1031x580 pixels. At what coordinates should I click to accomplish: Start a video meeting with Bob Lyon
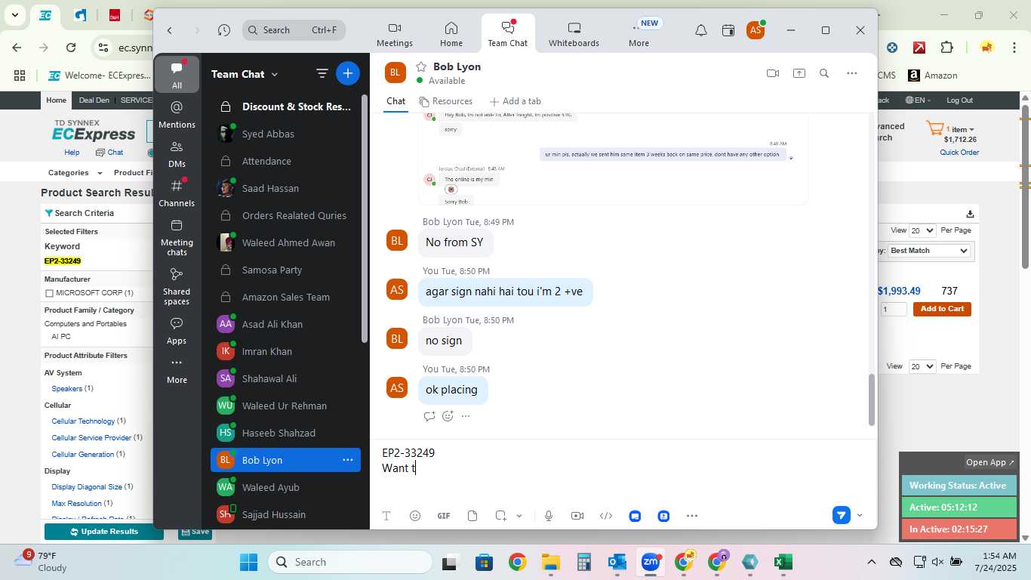pos(772,73)
